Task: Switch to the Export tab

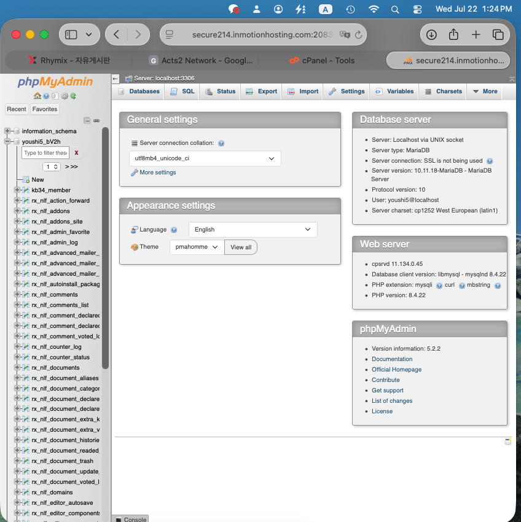Action: [x=262, y=92]
